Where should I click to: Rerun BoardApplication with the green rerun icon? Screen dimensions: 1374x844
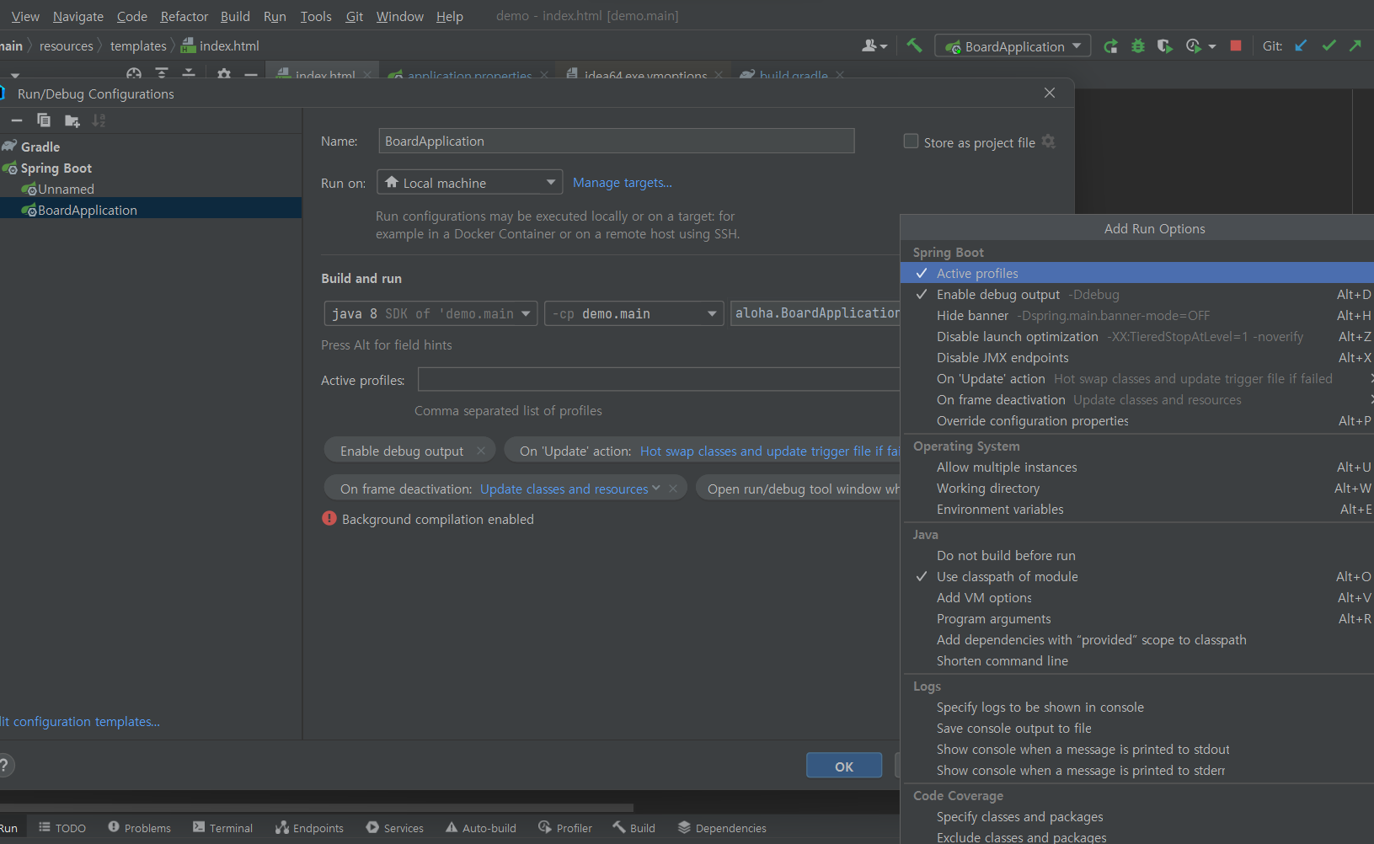pos(1111,46)
